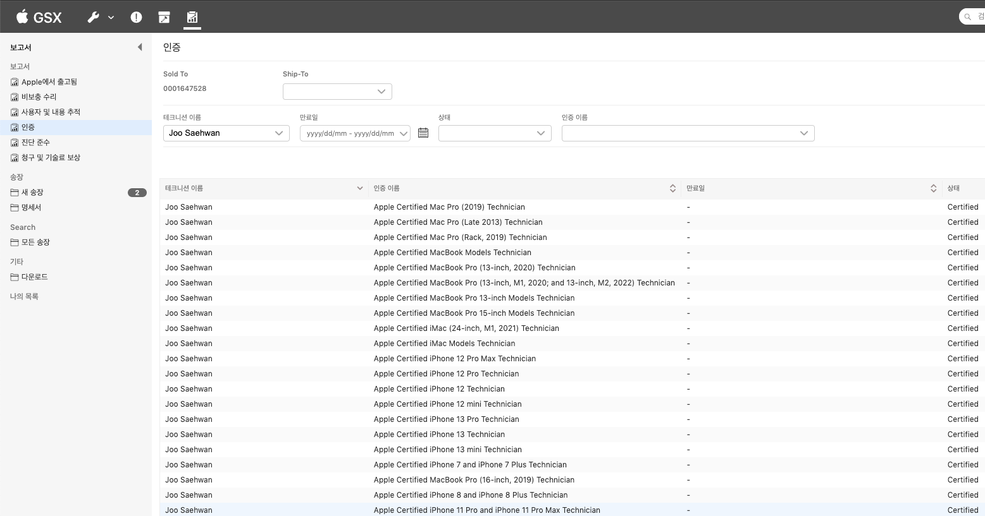Click the 상태 column header
This screenshot has height=516, width=985.
point(953,188)
